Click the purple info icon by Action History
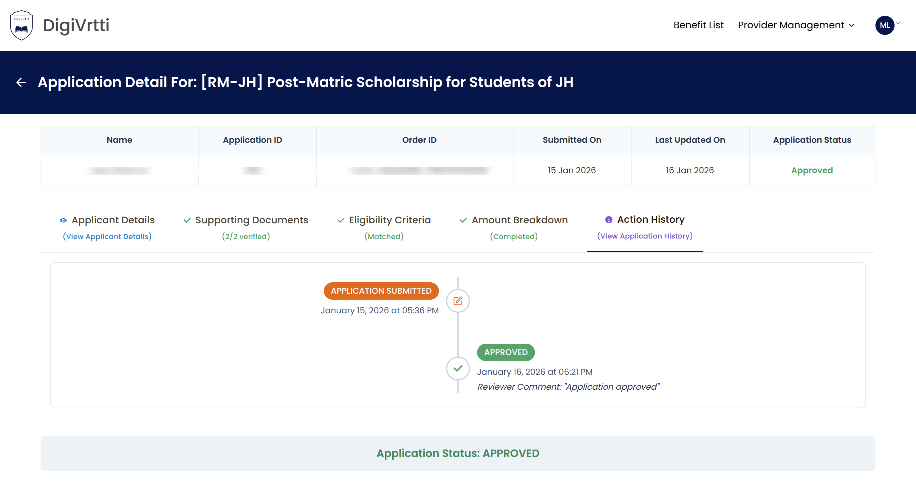The height and width of the screenshot is (483, 916). click(608, 219)
